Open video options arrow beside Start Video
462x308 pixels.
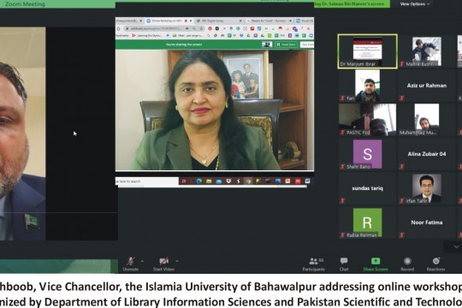[x=177, y=261]
